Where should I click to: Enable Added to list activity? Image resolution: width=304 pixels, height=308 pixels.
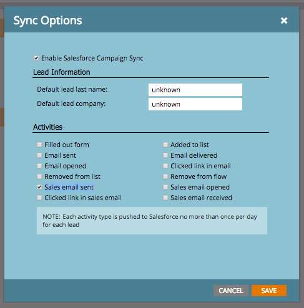point(165,145)
